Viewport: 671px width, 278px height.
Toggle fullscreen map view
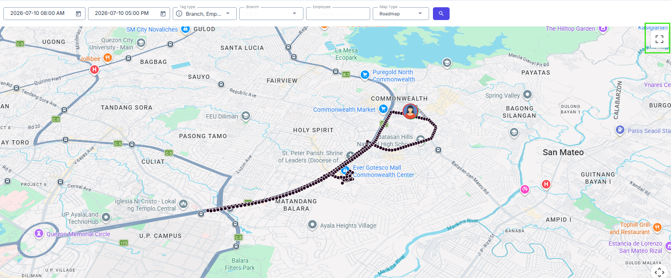(659, 39)
